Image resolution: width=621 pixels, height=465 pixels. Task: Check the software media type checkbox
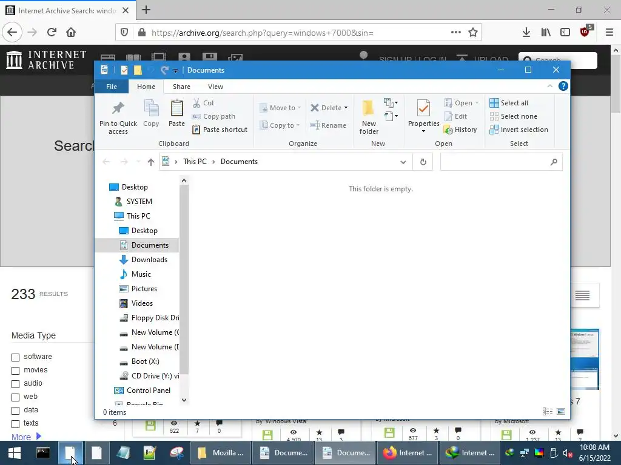point(15,357)
